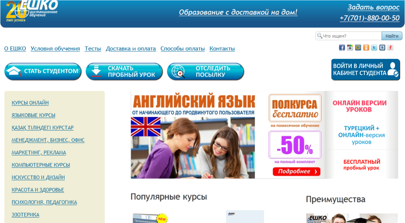Open the 'Компьютерные курсы' category

(41, 165)
